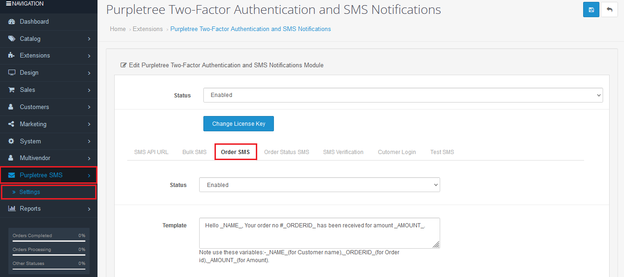This screenshot has width=624, height=277.
Task: Expand the Catalog menu chevron
Action: (x=89, y=39)
